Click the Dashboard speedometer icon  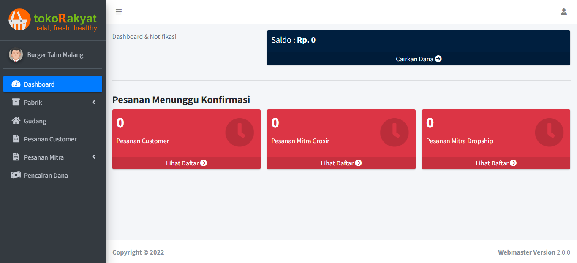(16, 84)
